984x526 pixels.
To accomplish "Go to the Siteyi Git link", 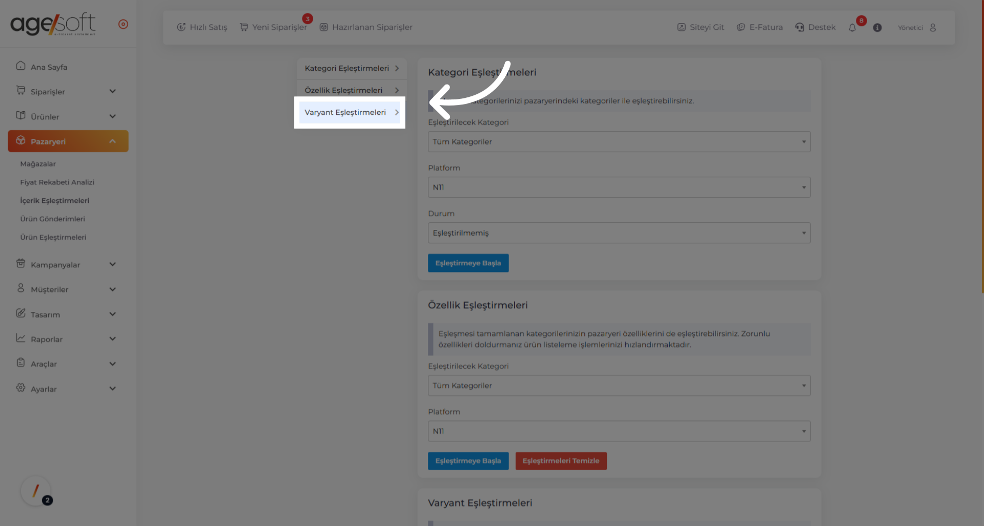I will (x=701, y=27).
